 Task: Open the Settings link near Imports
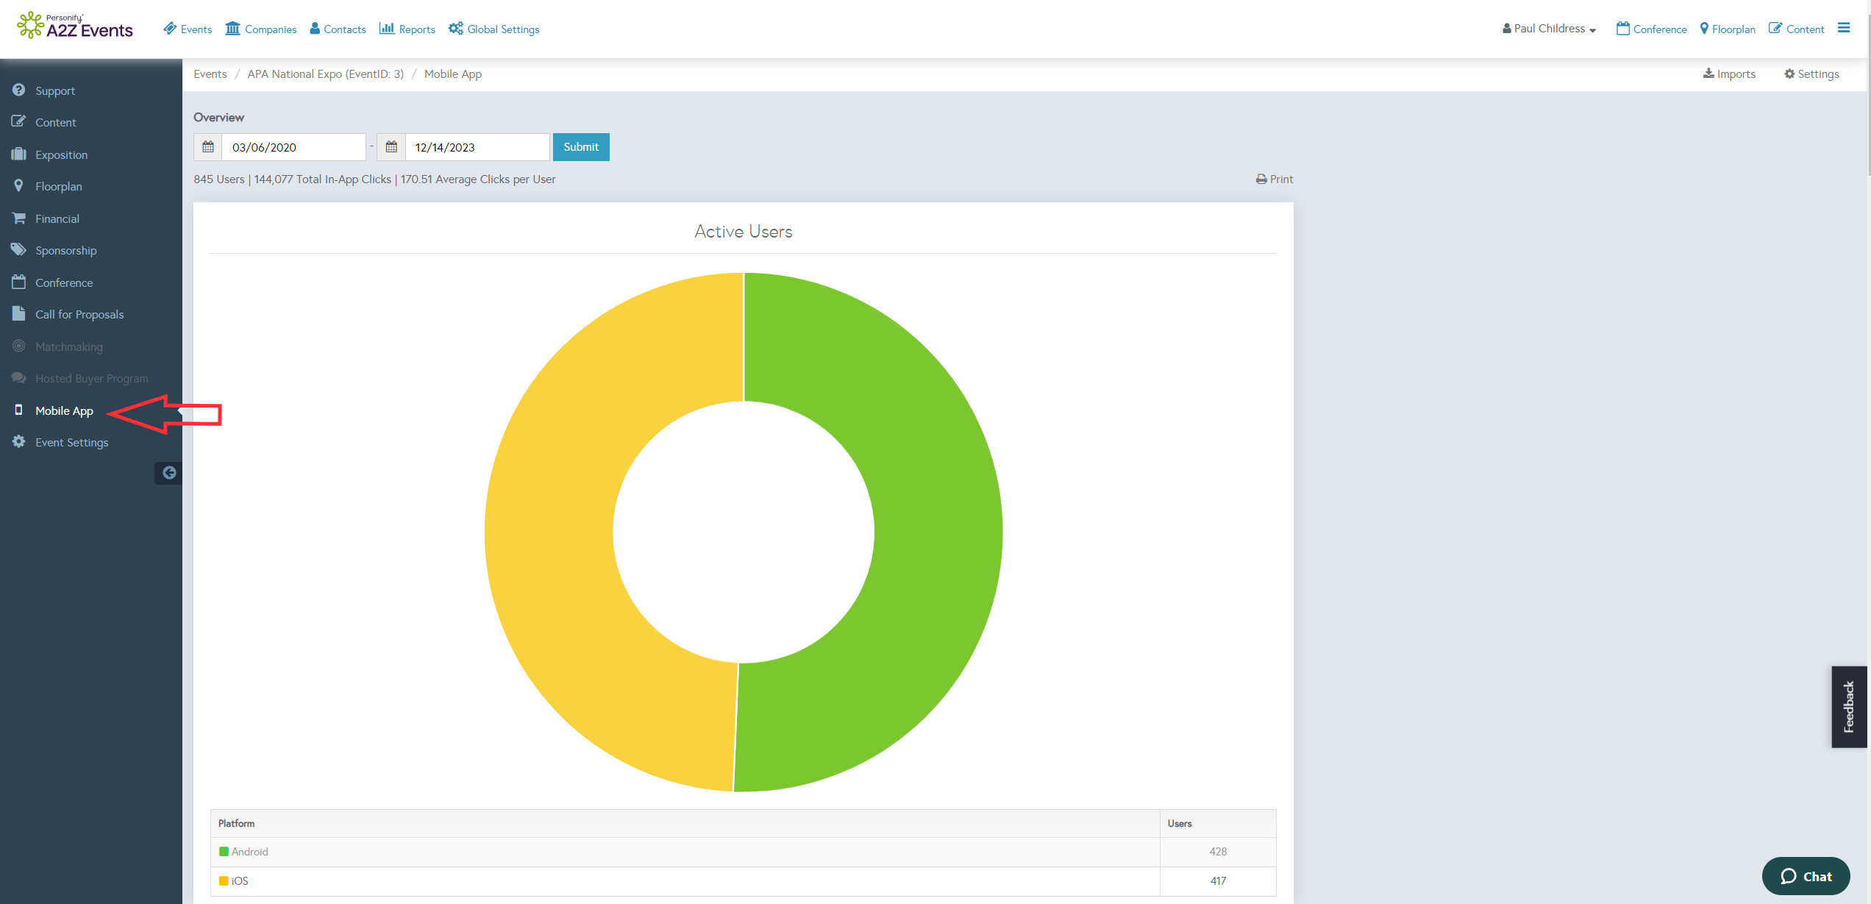point(1811,74)
